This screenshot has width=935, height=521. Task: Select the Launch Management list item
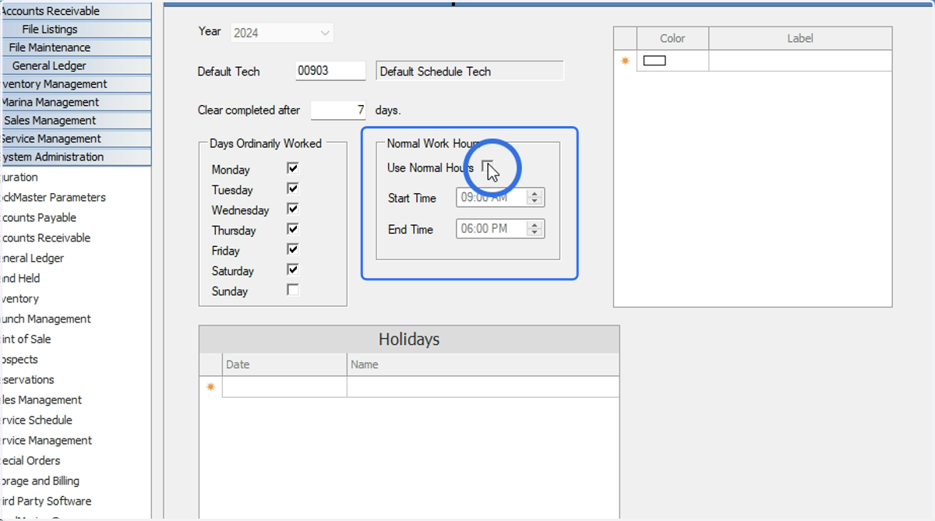click(x=45, y=319)
